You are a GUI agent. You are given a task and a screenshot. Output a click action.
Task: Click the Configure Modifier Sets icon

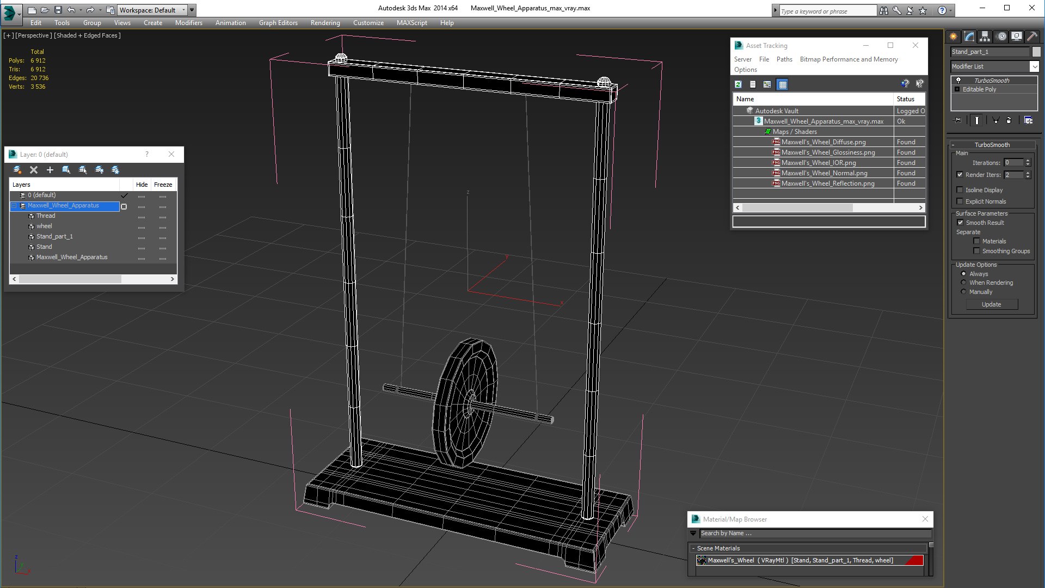(1028, 120)
